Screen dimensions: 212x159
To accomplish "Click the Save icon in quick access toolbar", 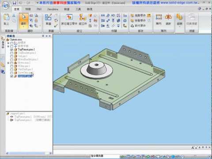I will point(14,3).
